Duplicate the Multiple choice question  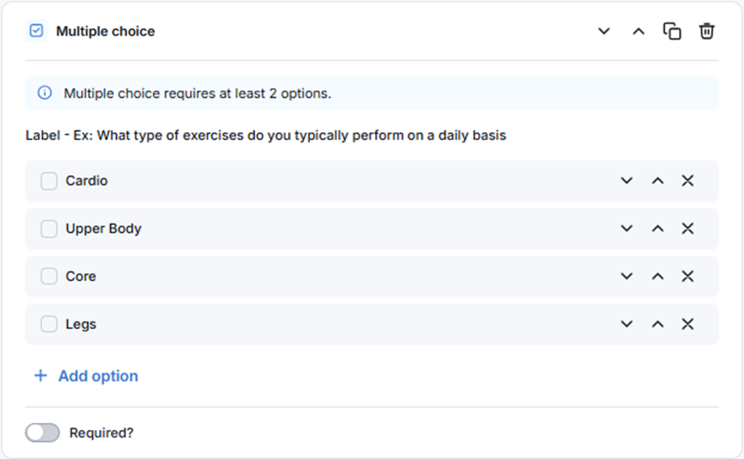(x=672, y=31)
